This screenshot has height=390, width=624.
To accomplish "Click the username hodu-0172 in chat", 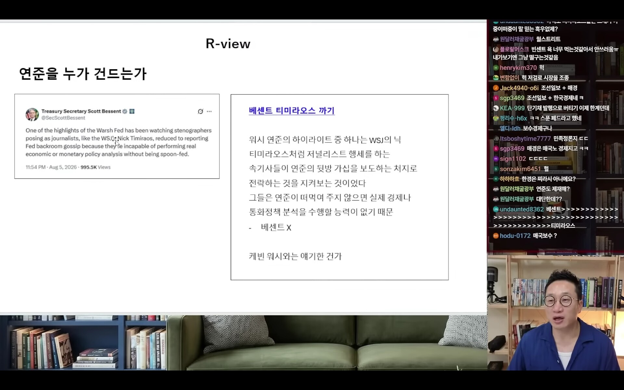I will click(515, 236).
